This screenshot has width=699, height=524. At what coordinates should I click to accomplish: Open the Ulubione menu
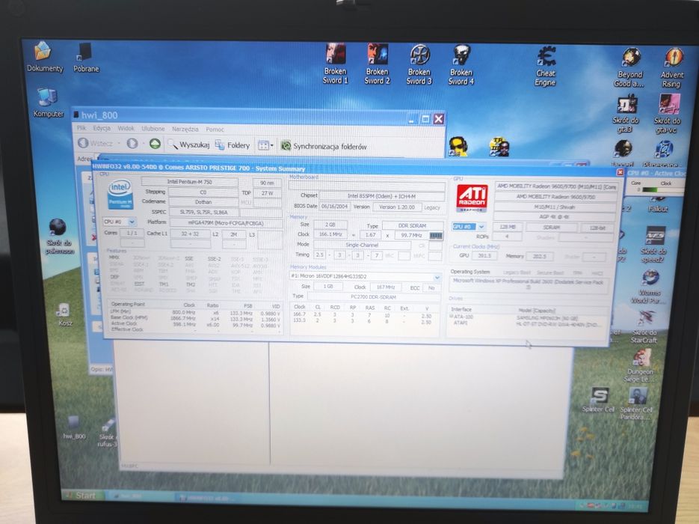click(x=153, y=129)
